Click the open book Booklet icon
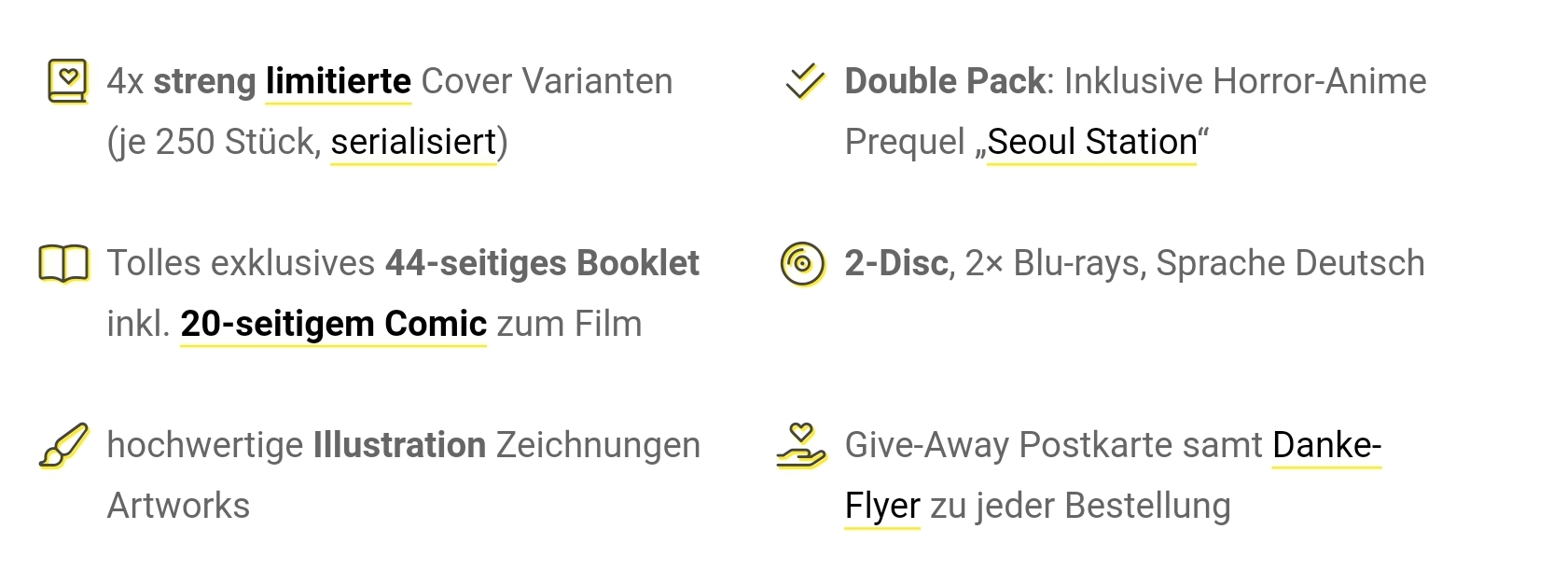1553x571 pixels. click(63, 263)
